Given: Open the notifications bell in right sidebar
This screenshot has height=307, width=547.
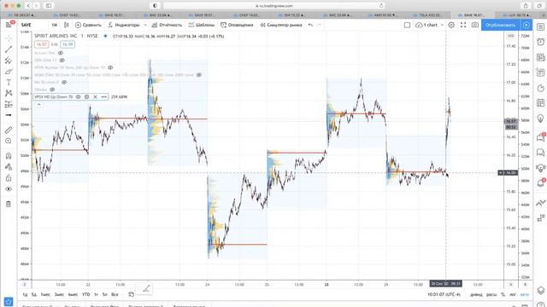Looking at the screenshot, I should tap(540, 182).
